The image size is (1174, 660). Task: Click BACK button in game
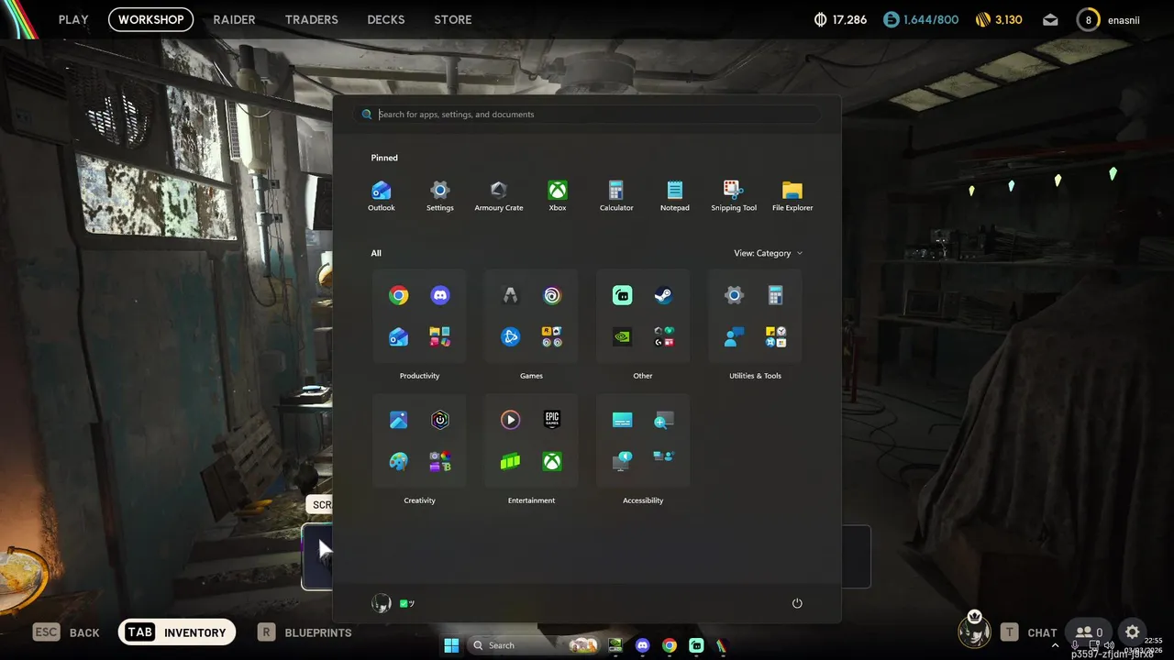pos(66,632)
